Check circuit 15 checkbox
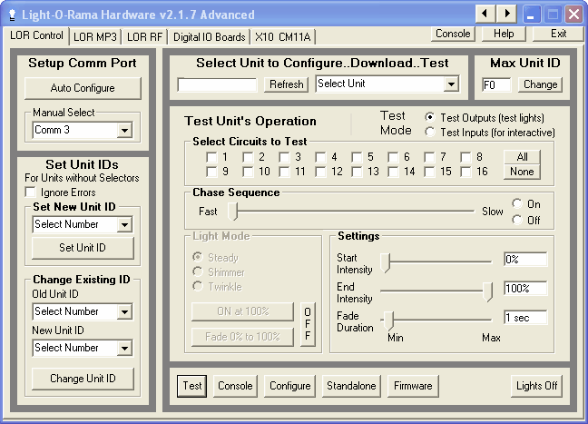Screen dimensions: 588x424 (x=429, y=172)
